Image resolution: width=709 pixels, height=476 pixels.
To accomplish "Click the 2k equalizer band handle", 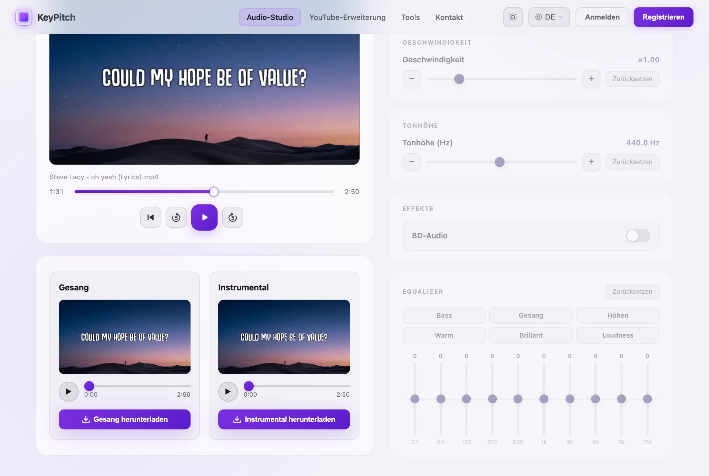I will point(570,399).
